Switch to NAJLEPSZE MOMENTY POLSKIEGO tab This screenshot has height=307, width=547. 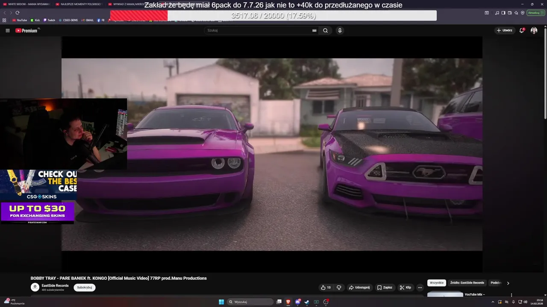tap(79, 4)
